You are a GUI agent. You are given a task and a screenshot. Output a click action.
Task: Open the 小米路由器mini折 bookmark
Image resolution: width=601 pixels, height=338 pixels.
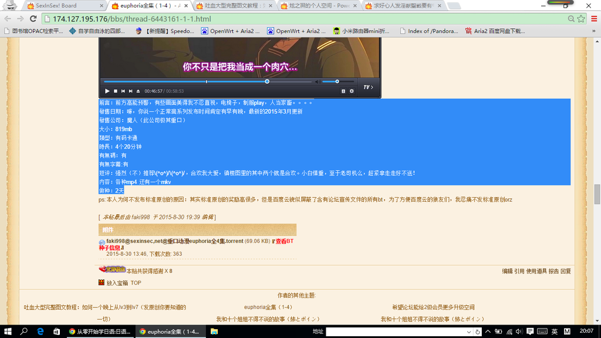point(361,31)
